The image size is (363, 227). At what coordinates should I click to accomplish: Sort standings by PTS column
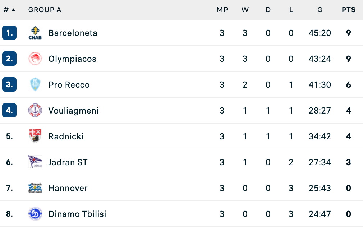[x=348, y=10]
